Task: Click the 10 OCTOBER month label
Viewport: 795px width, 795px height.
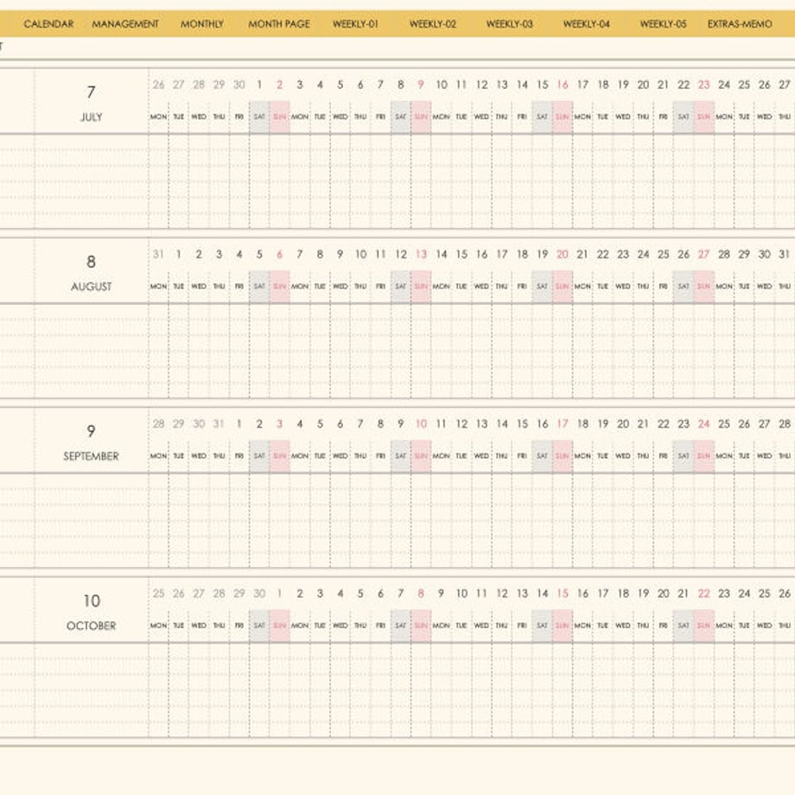Action: pyautogui.click(x=92, y=612)
